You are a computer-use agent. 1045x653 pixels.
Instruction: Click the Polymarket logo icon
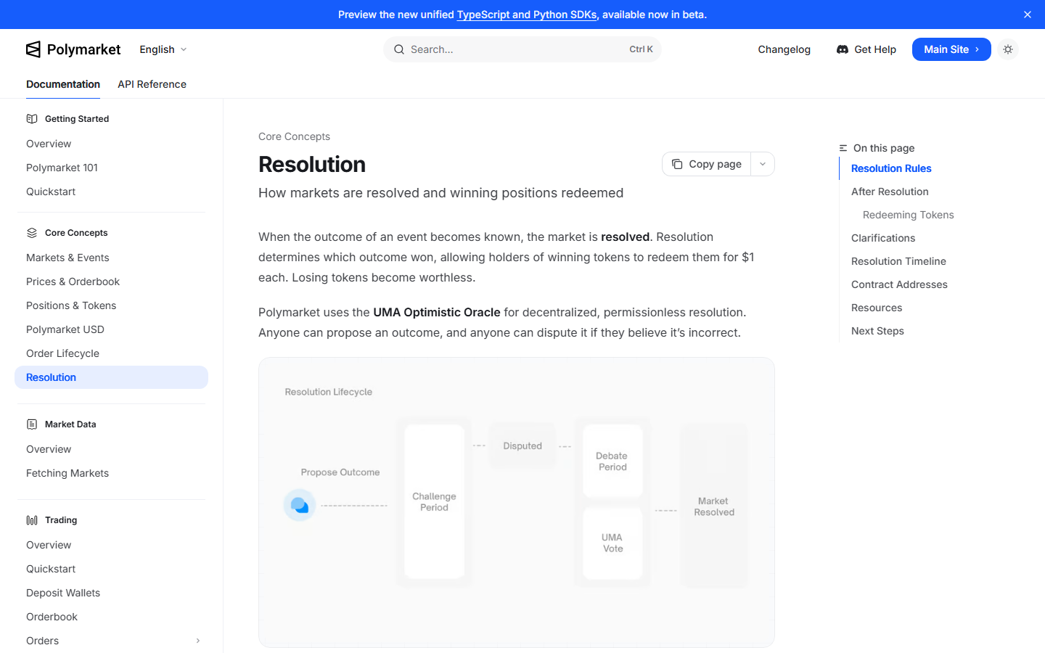pos(33,49)
